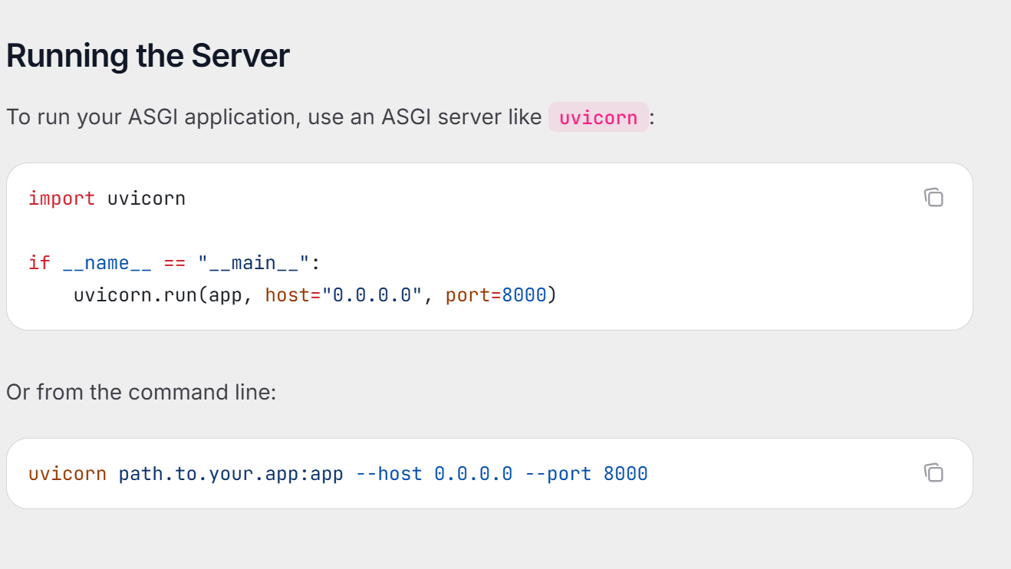The width and height of the screenshot is (1011, 569).
Task: Copy the command line uvicorn snippet
Action: [934, 472]
